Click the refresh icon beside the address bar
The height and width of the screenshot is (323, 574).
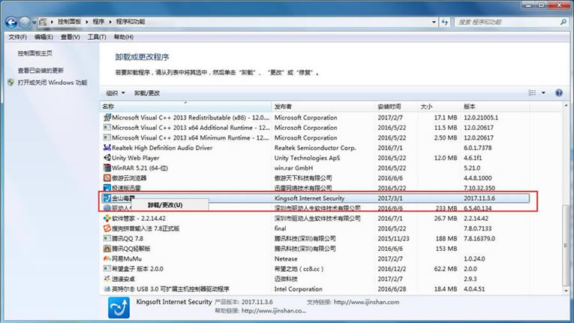[x=443, y=23]
